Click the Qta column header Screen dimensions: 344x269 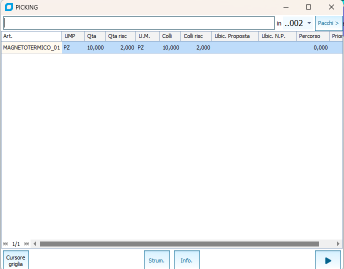pos(95,36)
